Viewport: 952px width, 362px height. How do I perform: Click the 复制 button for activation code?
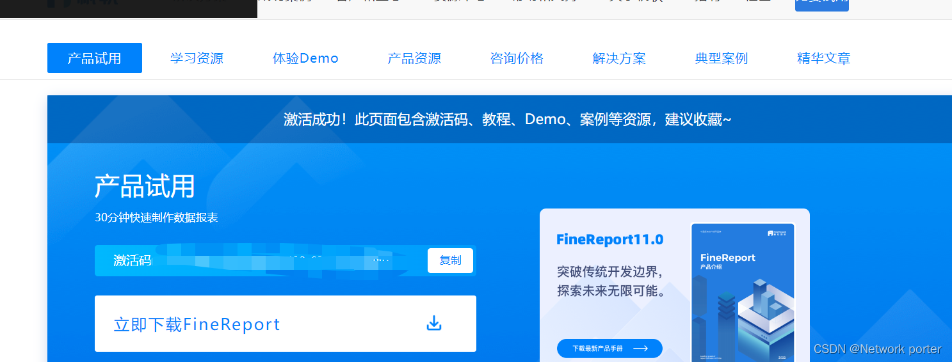pos(450,260)
